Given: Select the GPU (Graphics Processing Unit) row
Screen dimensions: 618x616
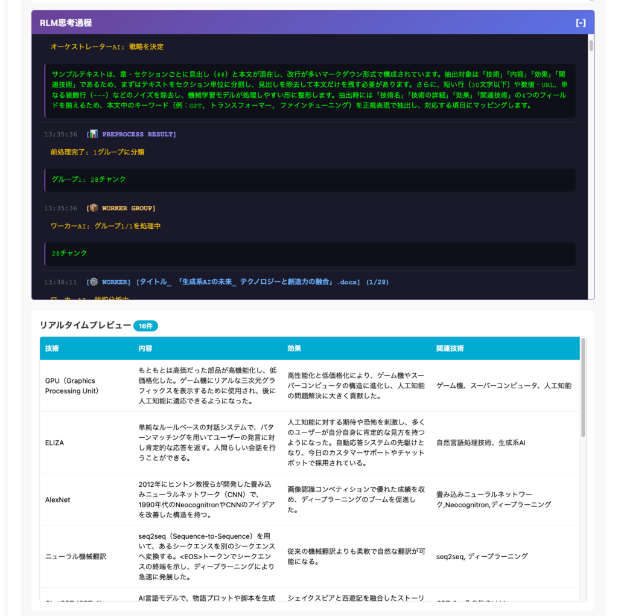Looking at the screenshot, I should click(70, 386).
